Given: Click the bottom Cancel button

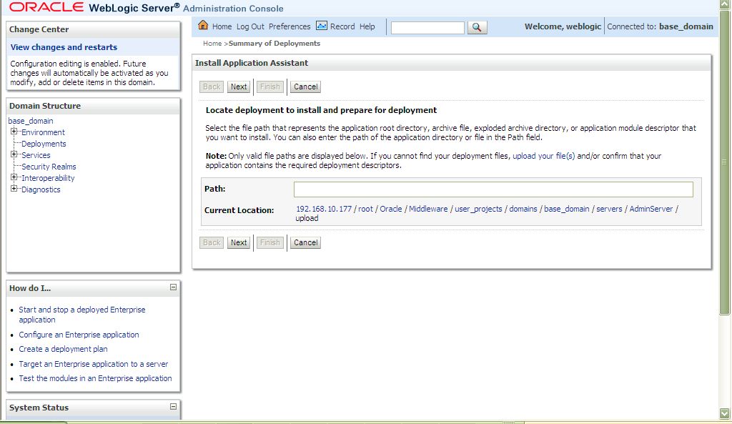Looking at the screenshot, I should click(305, 243).
